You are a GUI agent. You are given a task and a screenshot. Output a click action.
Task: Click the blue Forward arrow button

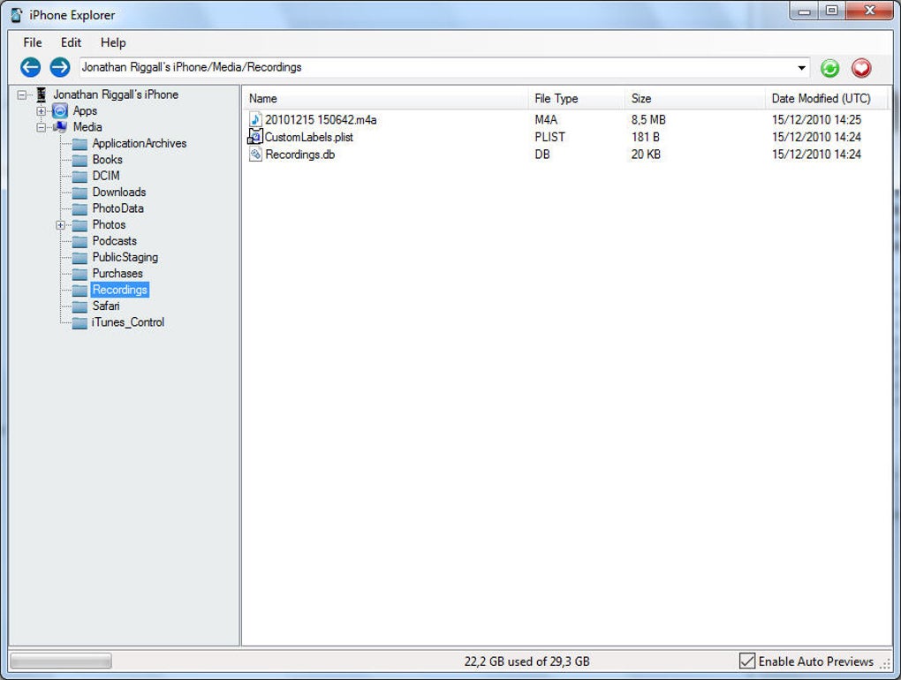pyautogui.click(x=60, y=67)
